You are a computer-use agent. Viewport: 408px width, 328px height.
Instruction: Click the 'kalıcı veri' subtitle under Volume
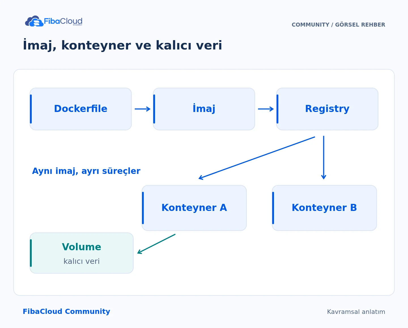tap(82, 261)
